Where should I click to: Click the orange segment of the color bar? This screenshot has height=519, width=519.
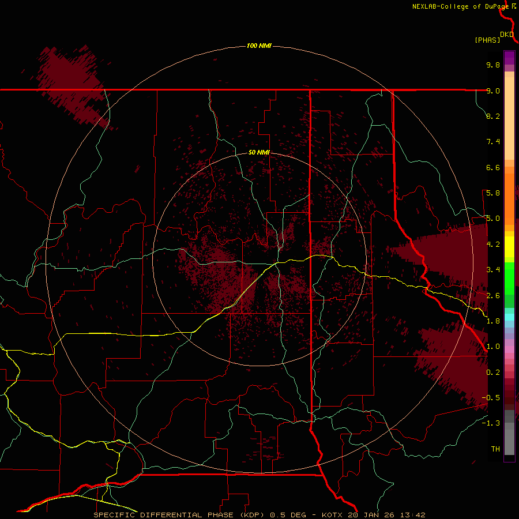pos(509,198)
